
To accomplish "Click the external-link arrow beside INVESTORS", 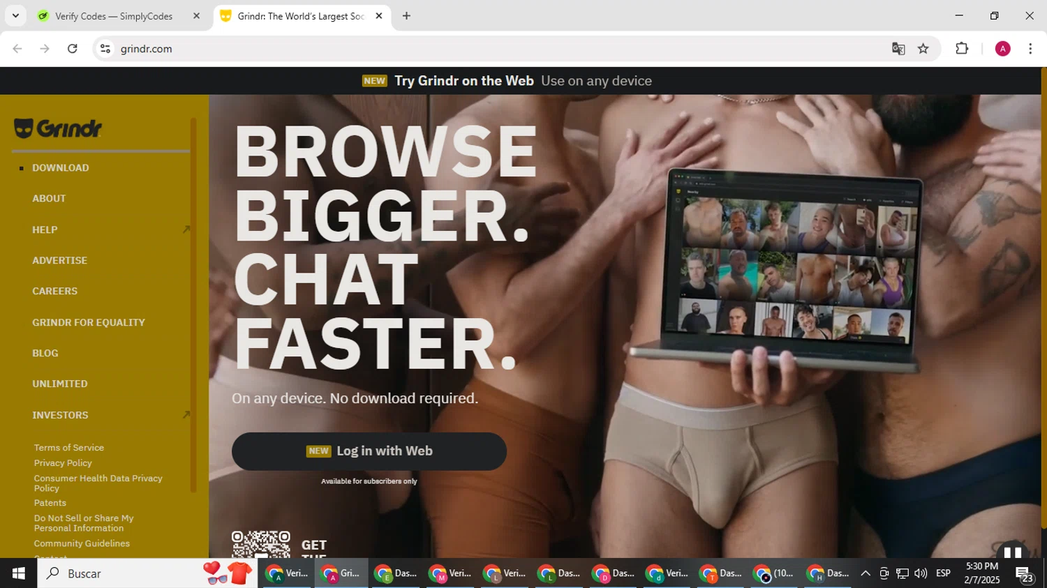I will tap(186, 415).
